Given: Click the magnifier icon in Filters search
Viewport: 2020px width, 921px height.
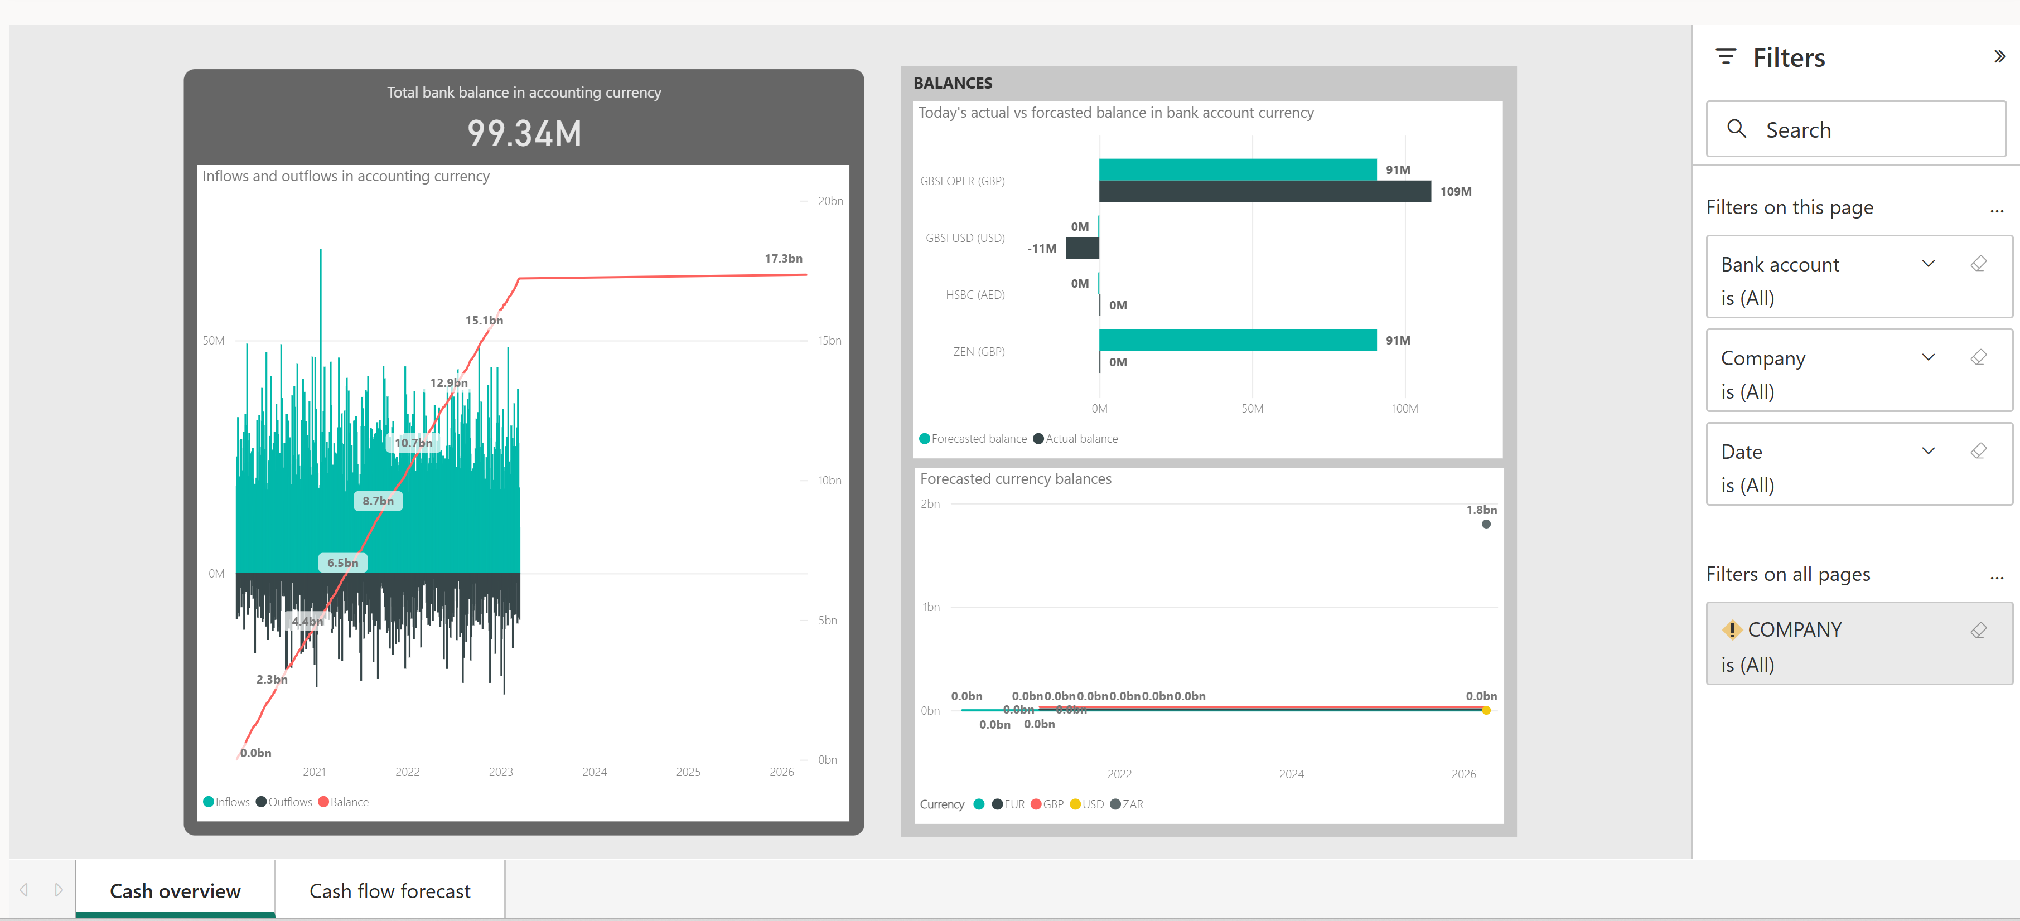Looking at the screenshot, I should [x=1736, y=129].
